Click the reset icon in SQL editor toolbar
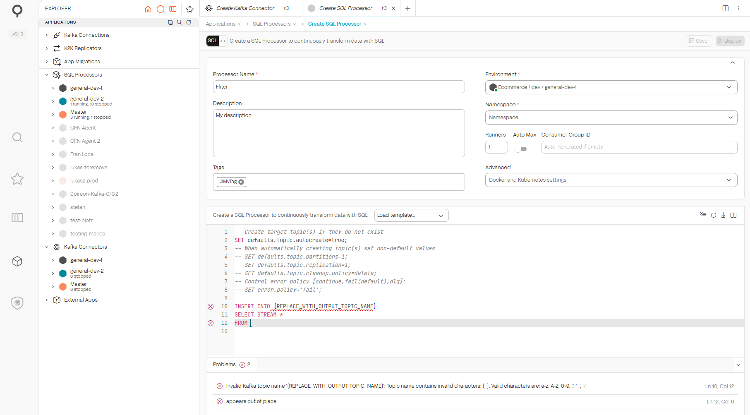 (x=713, y=215)
